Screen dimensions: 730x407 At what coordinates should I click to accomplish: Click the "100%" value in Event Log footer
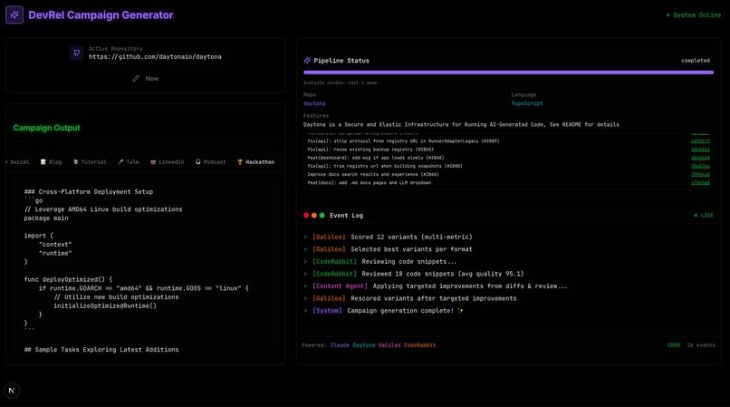tap(673, 345)
